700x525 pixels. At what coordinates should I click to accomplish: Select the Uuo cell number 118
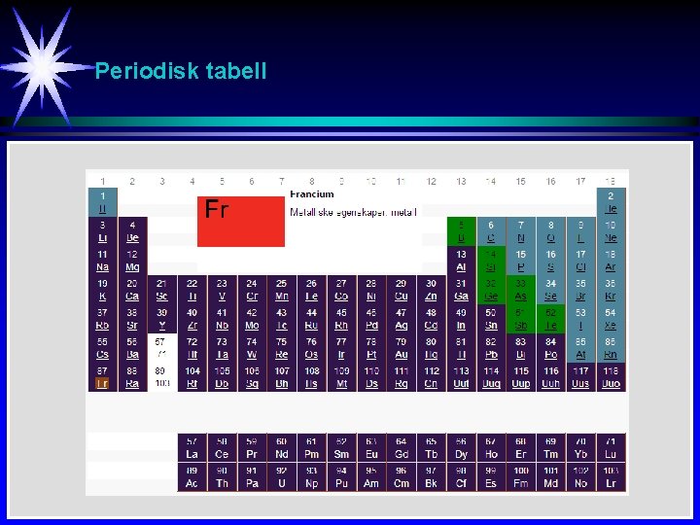tap(611, 377)
